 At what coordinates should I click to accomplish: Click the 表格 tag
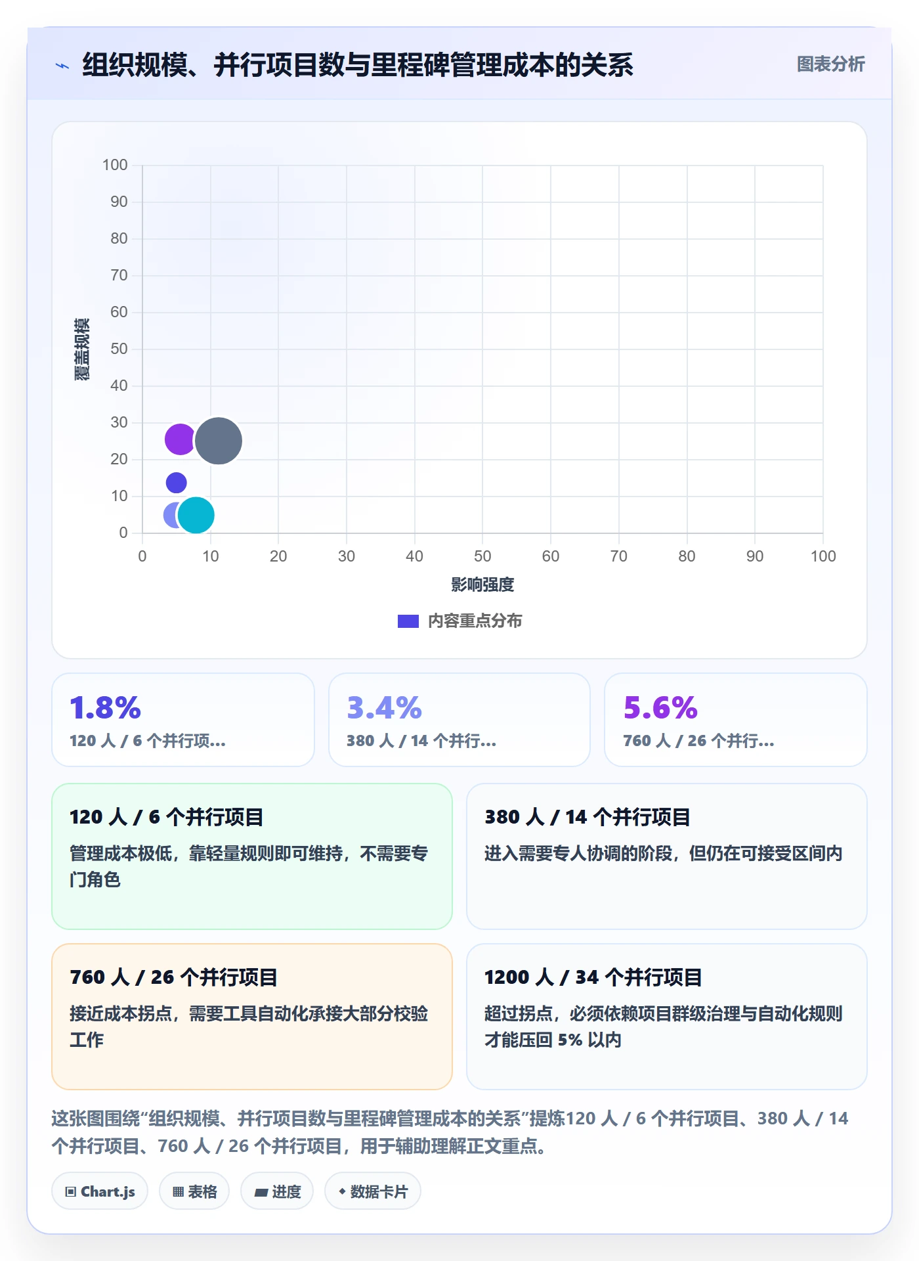coord(194,1191)
